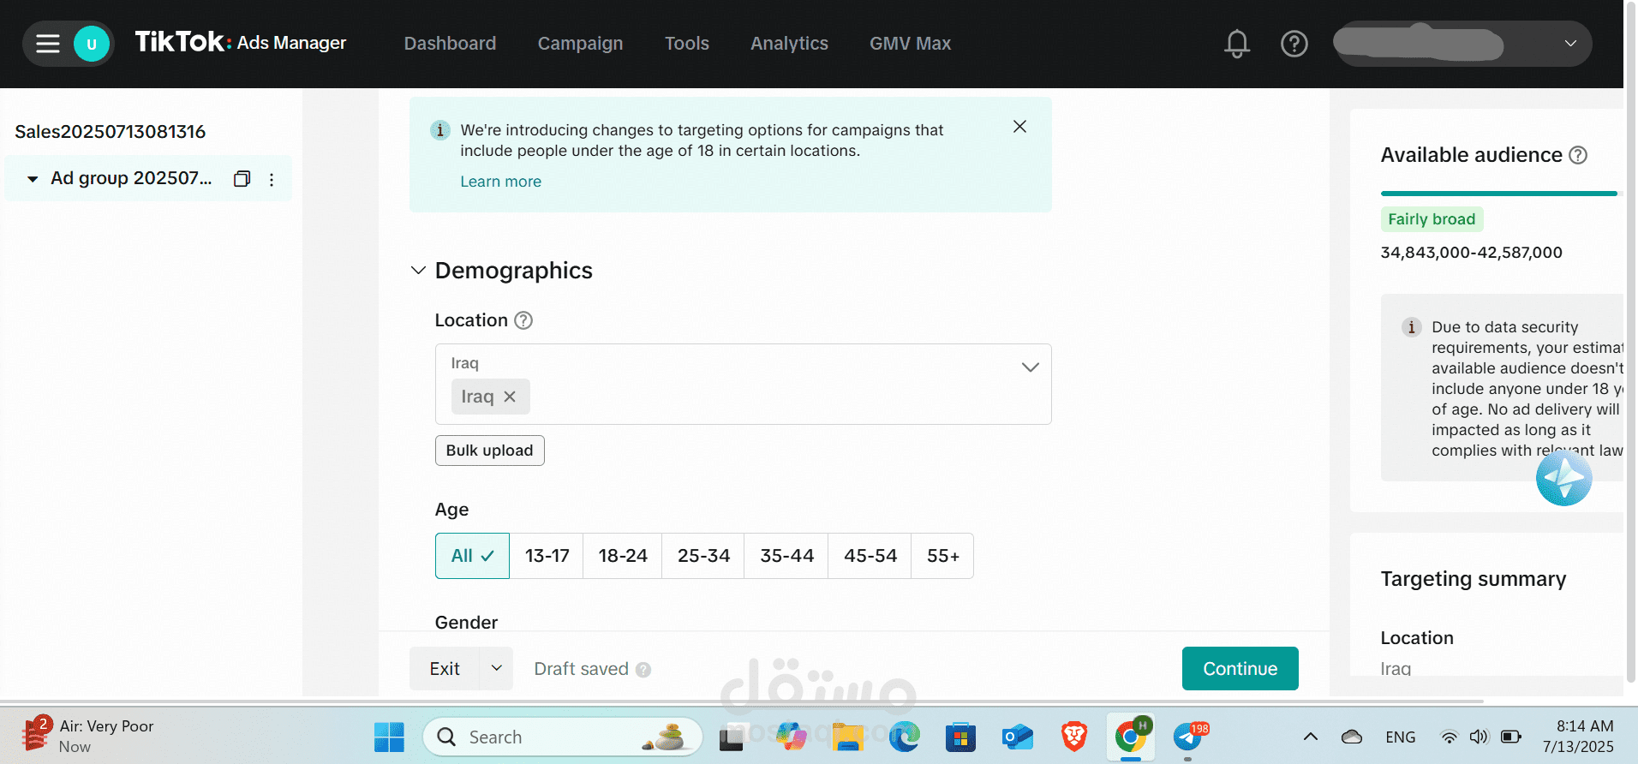1638x764 pixels.
Task: Click the Wi-Fi icon in the system tray
Action: pos(1449,737)
